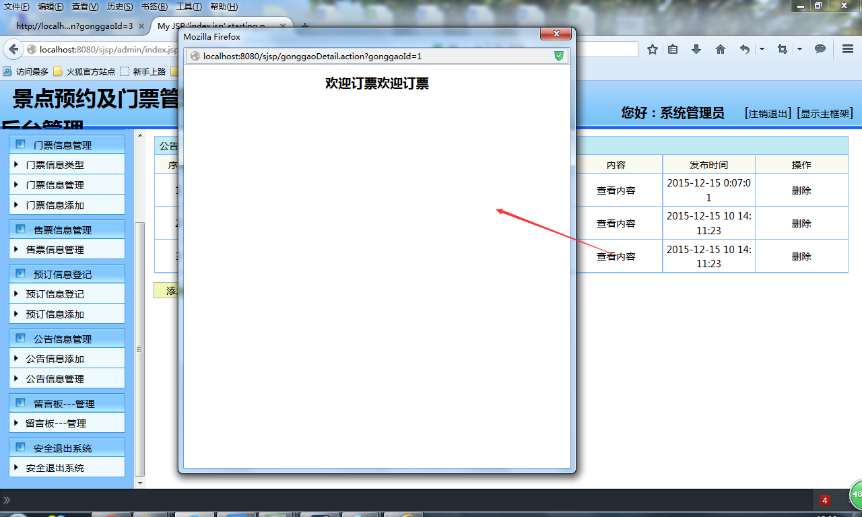The width and height of the screenshot is (862, 517).
Task: Bookmark this page with the star icon
Action: [653, 49]
